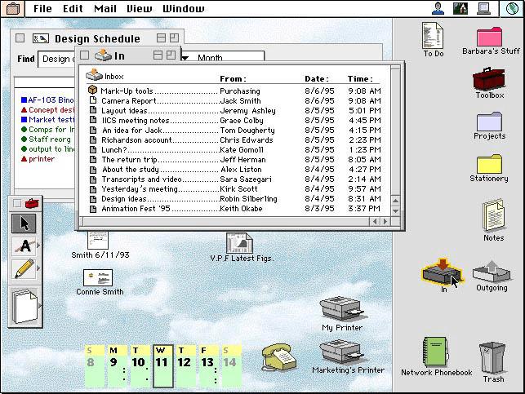Click the inbox scroll up arrow
The height and width of the screenshot is (394, 525).
tap(395, 201)
